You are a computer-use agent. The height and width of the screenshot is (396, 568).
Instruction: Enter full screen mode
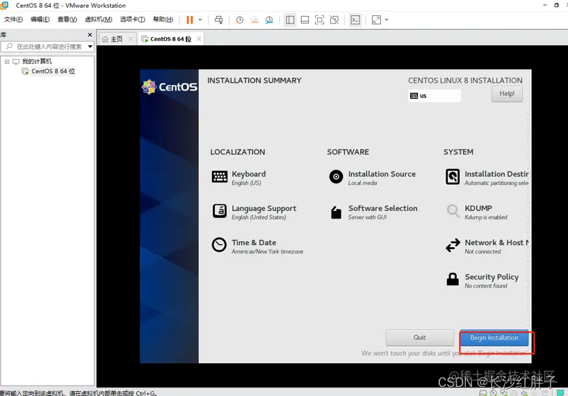point(320,20)
